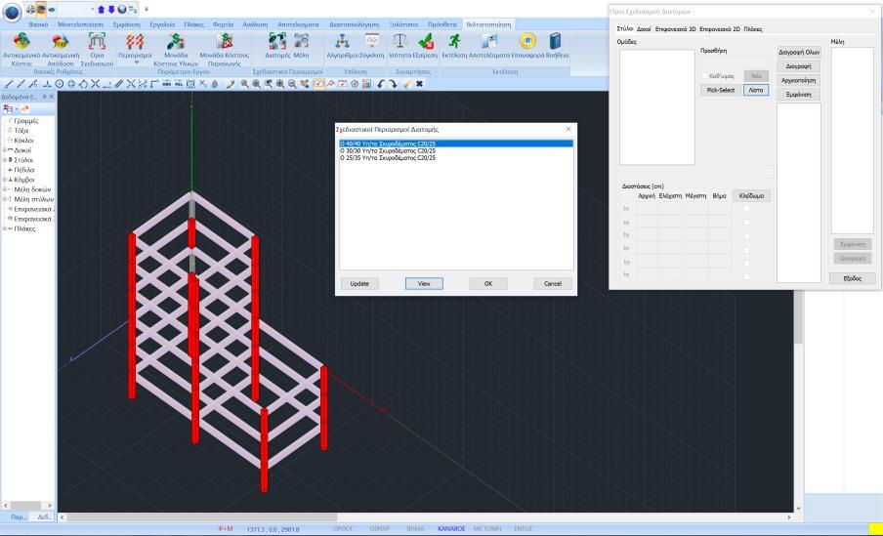
Task: Click the horizontal scrollbar below the 3D viewport
Action: coord(426,516)
